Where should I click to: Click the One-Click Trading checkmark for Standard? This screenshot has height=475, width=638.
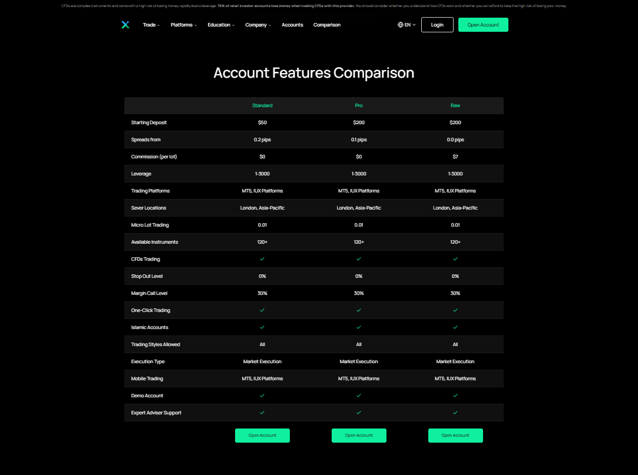click(262, 310)
